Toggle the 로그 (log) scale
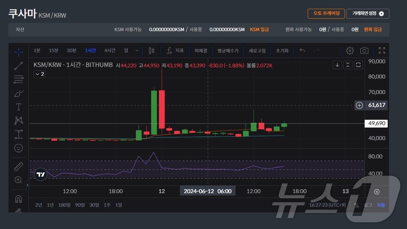 click(x=368, y=205)
